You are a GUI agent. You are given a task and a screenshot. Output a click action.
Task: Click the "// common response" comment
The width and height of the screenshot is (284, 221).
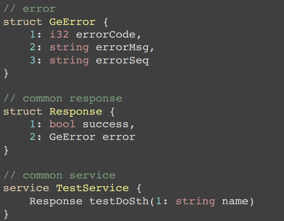pos(63,98)
